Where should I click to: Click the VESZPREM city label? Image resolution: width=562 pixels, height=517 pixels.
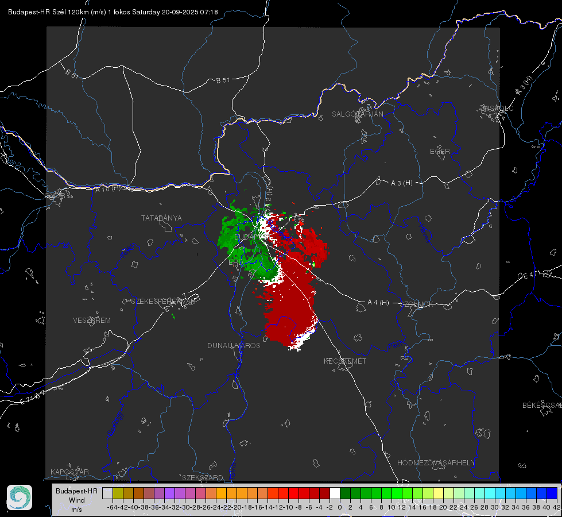pyautogui.click(x=92, y=320)
